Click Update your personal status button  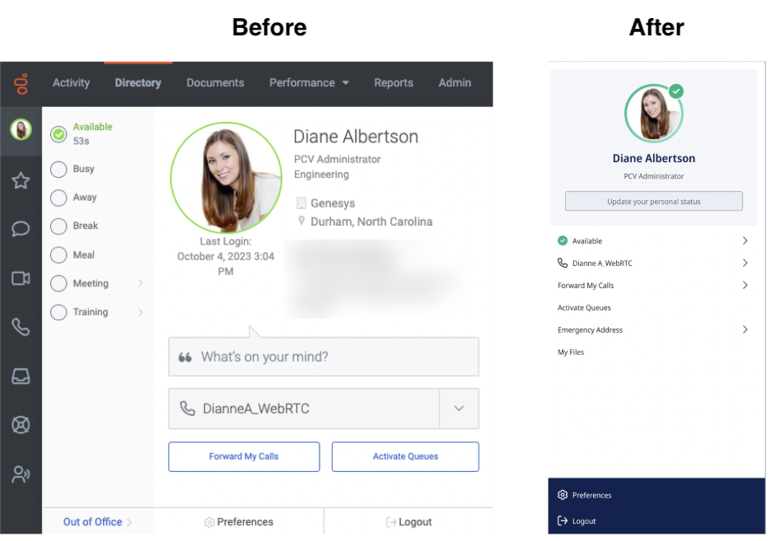653,202
